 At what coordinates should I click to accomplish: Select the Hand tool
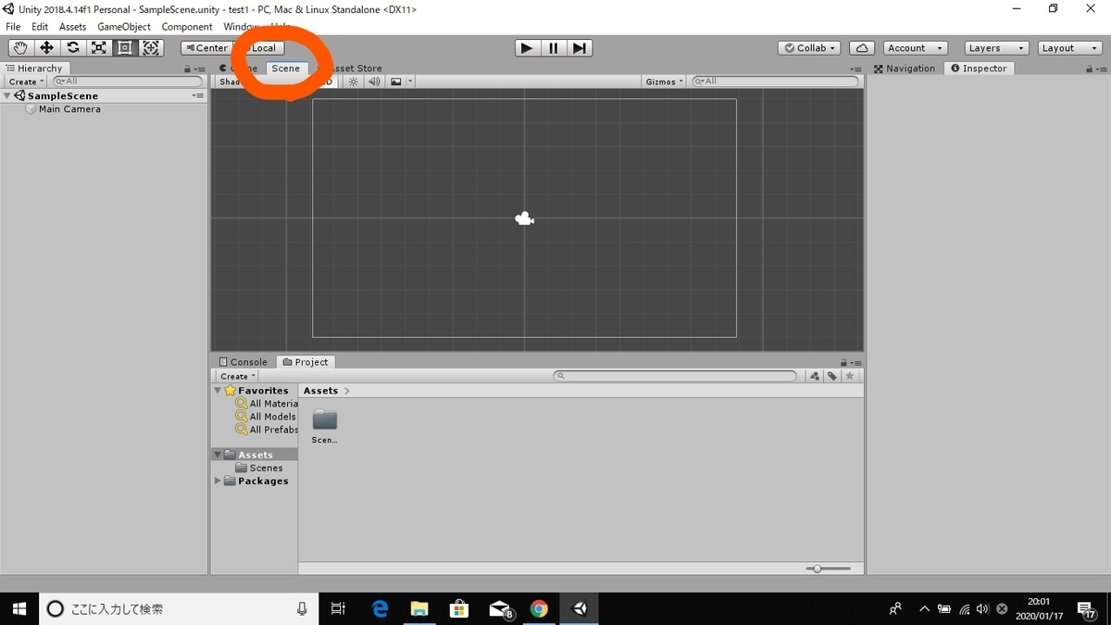[20, 48]
